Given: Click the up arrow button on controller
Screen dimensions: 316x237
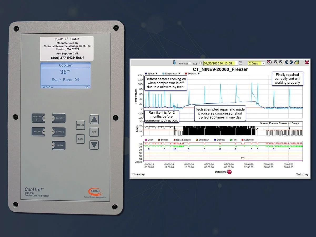Looking at the screenshot, I should 94,119.
